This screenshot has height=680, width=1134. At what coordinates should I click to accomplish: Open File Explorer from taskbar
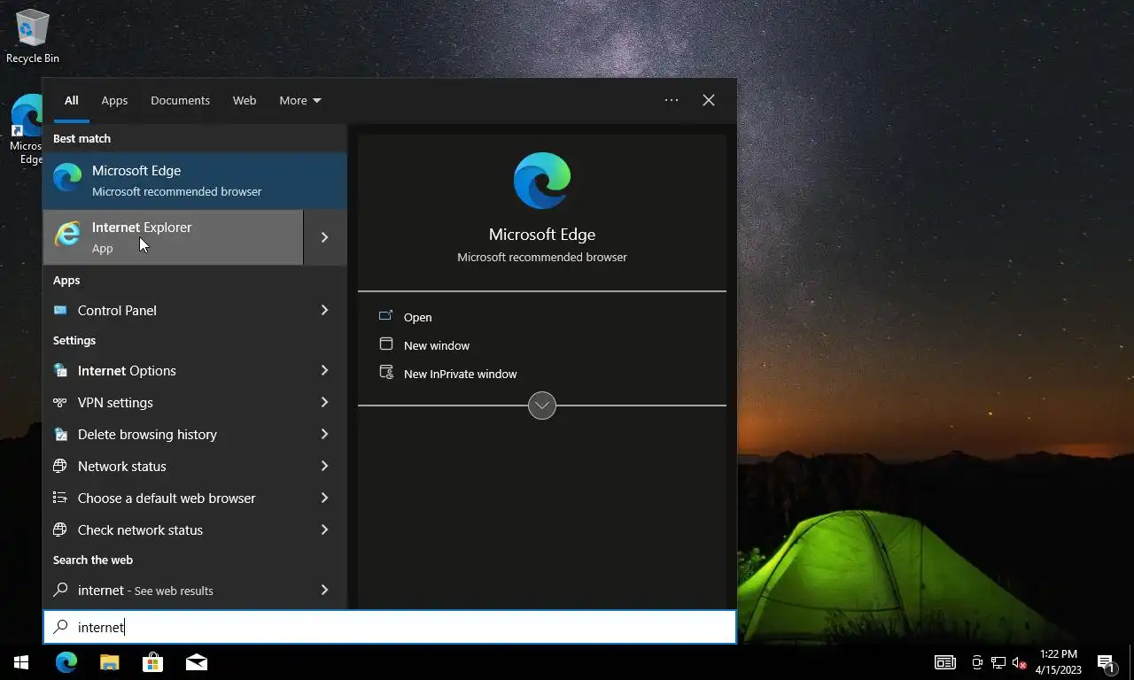(x=109, y=662)
